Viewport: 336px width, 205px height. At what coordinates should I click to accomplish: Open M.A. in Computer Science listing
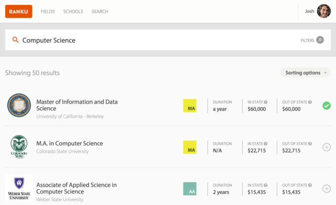click(x=70, y=143)
